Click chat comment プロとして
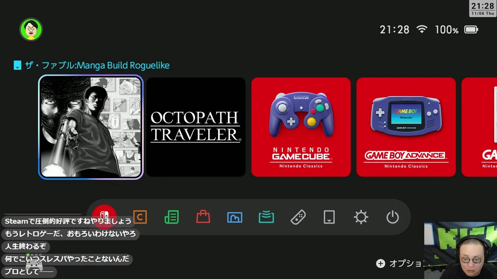497x279 pixels. (29, 271)
